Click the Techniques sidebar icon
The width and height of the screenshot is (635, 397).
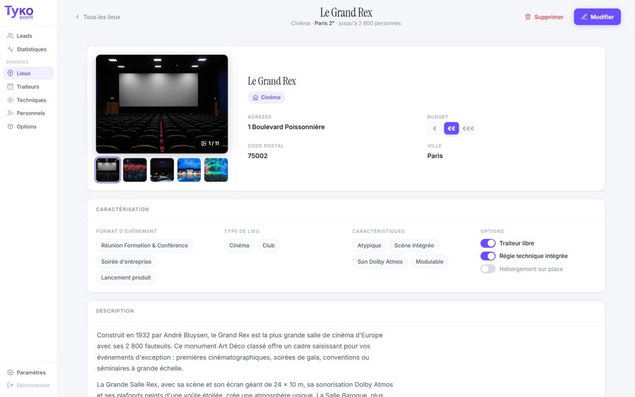coord(10,100)
